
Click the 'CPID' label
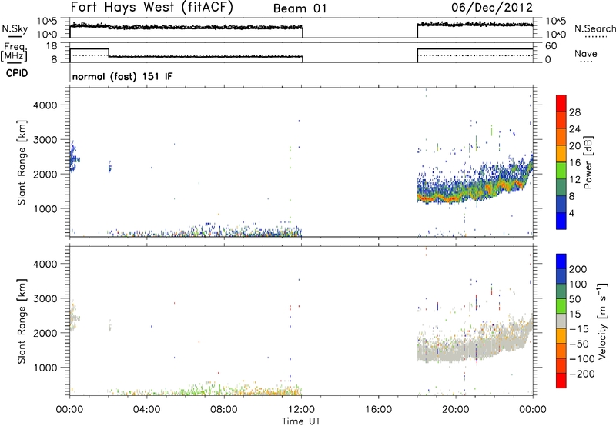click(x=17, y=73)
